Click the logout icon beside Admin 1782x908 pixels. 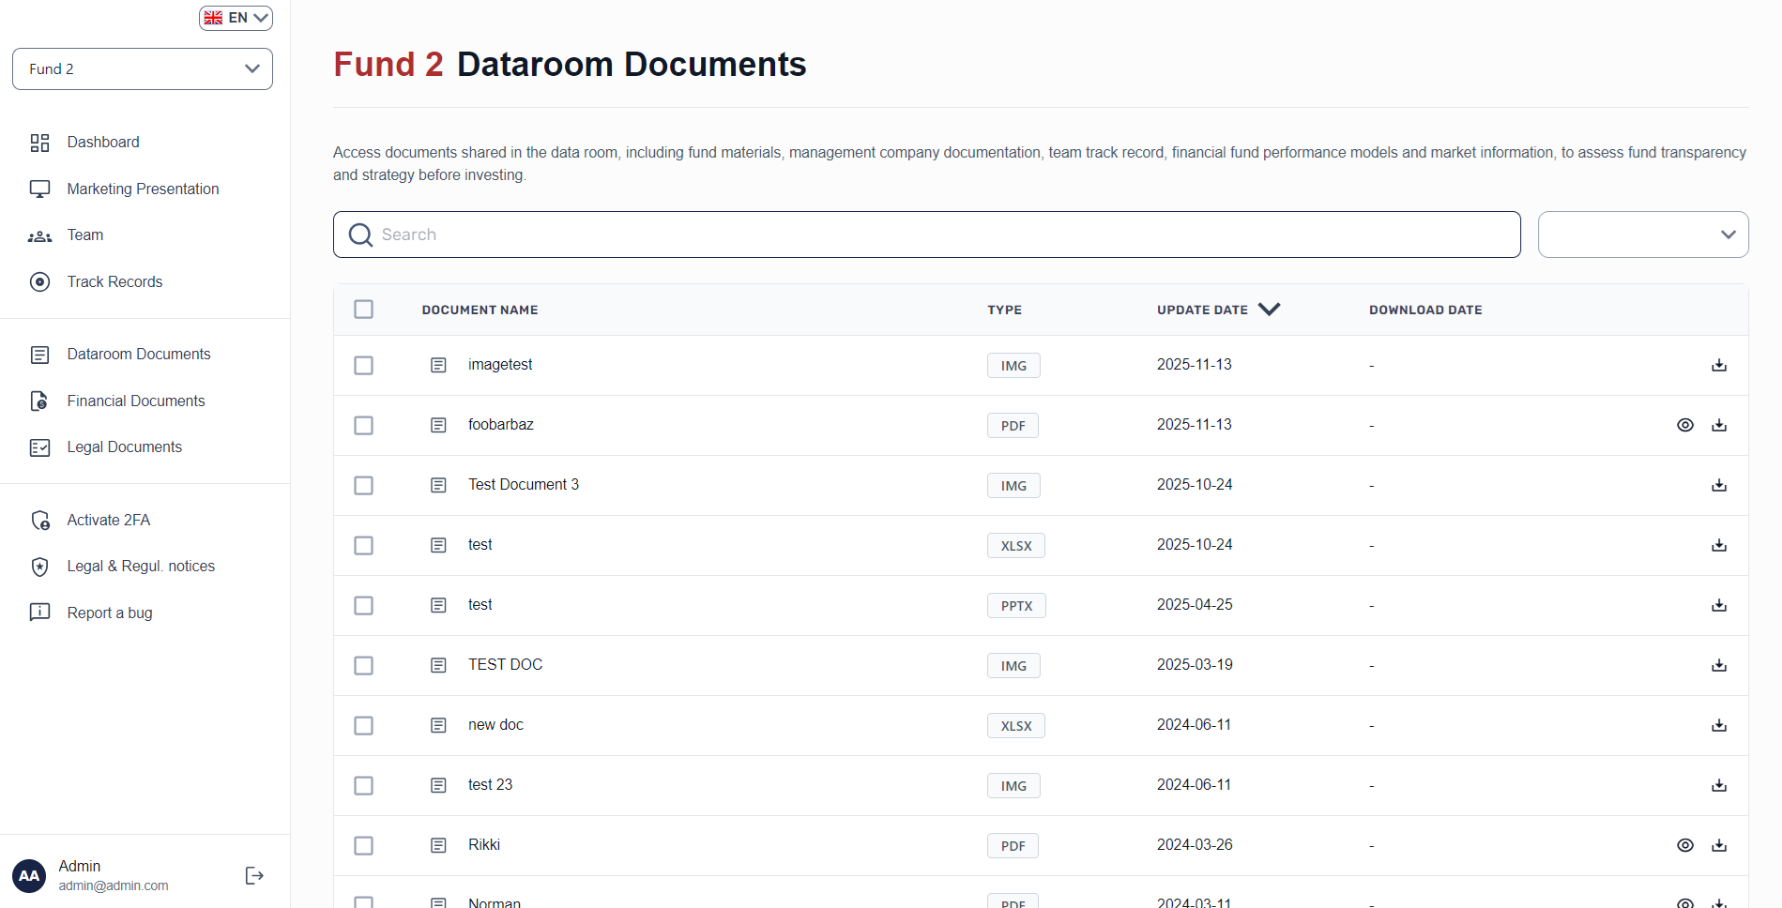click(x=254, y=875)
